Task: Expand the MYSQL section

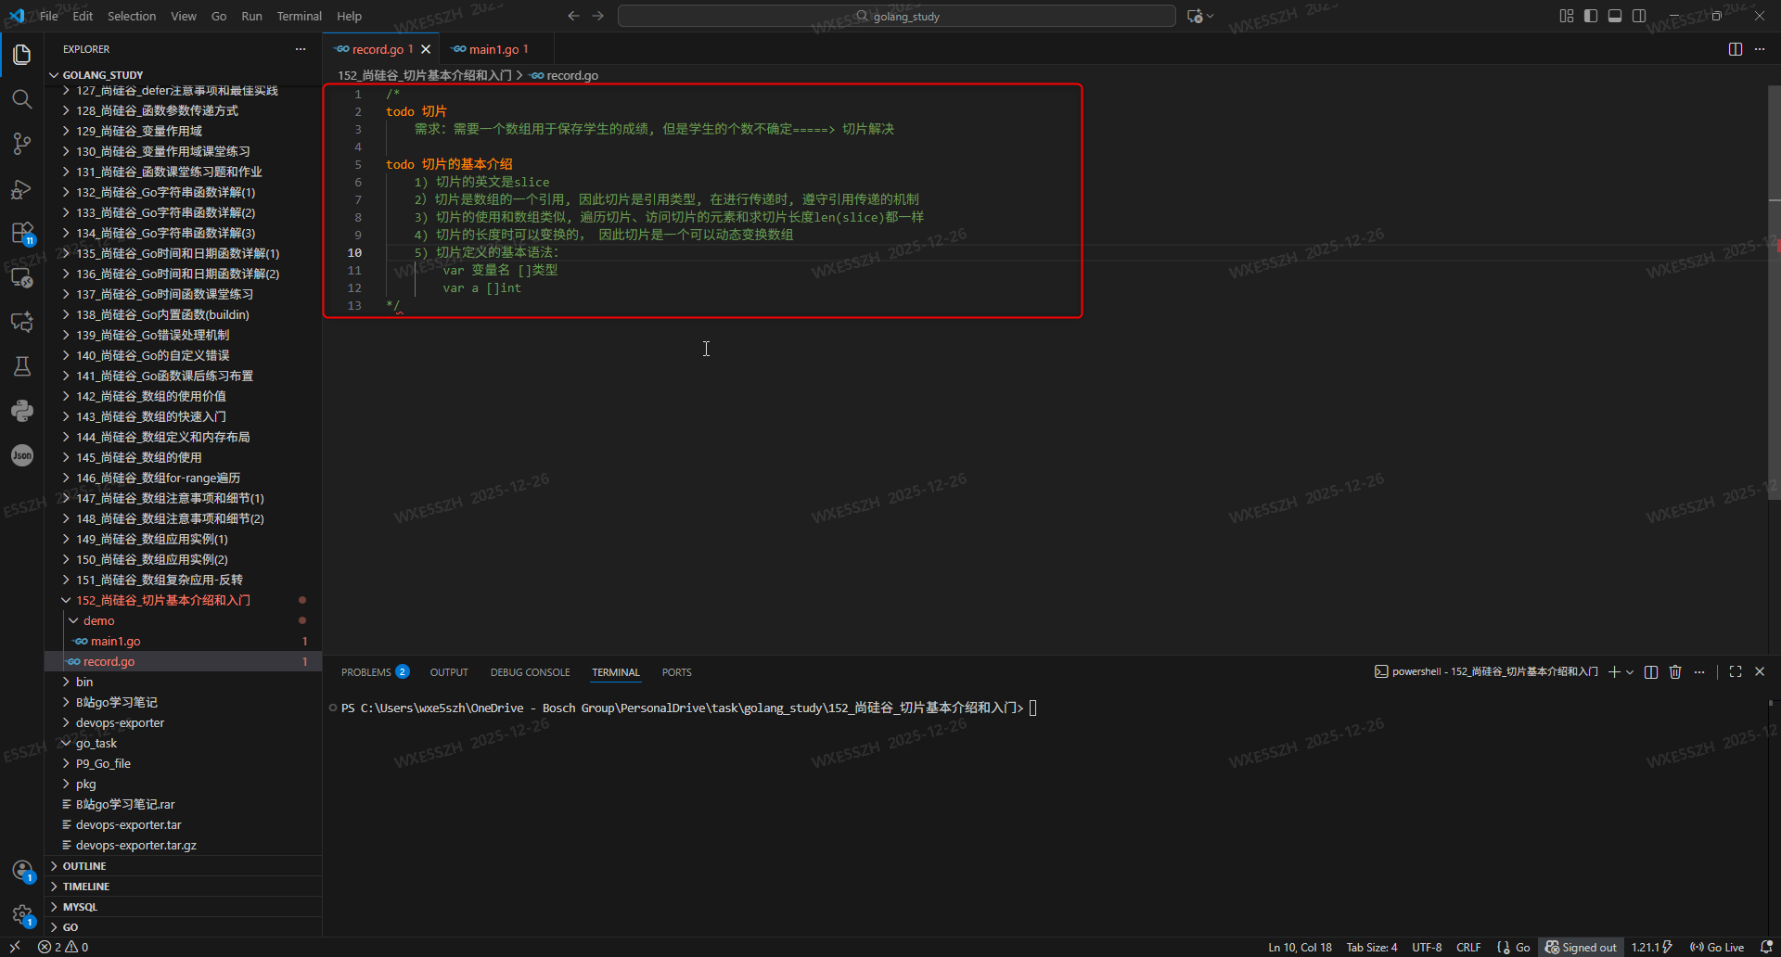Action: (x=80, y=907)
